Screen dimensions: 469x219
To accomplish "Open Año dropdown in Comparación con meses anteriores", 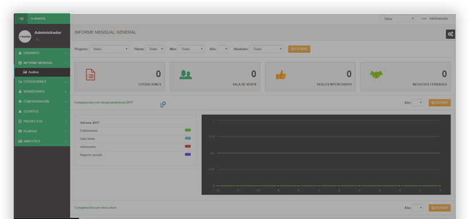I will point(417,103).
